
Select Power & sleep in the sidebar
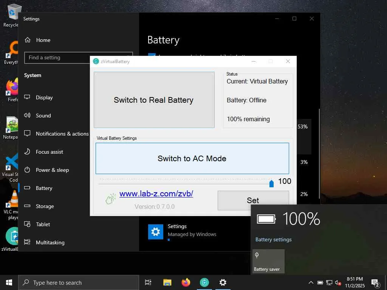pyautogui.click(x=52, y=170)
